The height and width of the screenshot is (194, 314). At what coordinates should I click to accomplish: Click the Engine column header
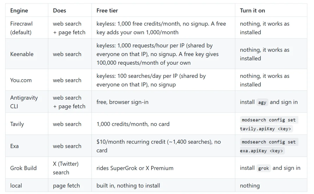point(19,10)
